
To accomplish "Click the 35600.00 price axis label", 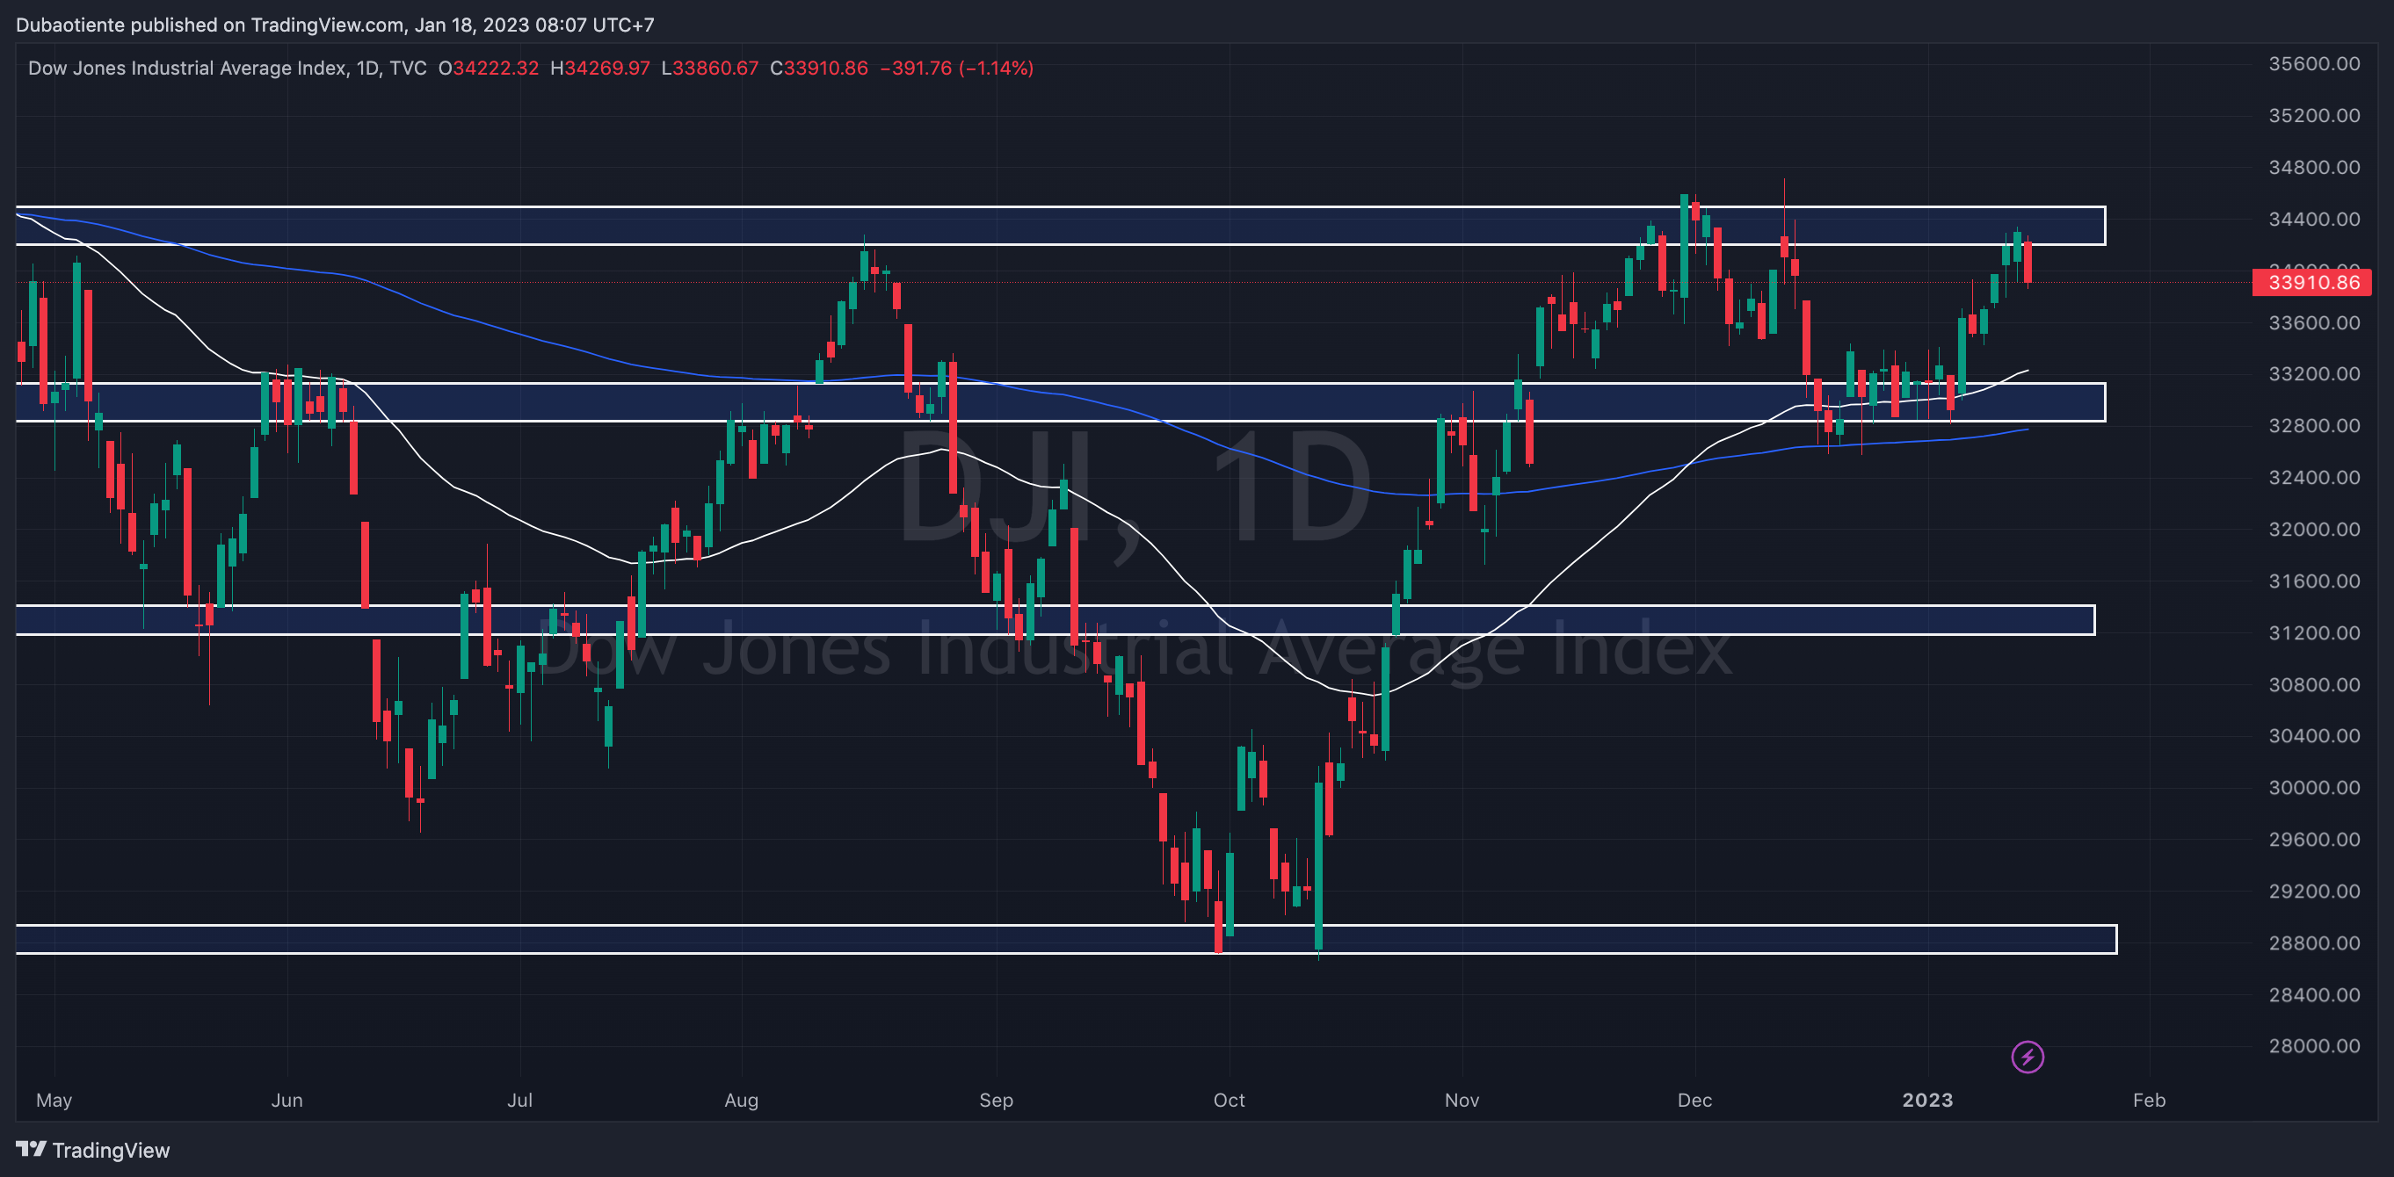I will pos(2314,64).
